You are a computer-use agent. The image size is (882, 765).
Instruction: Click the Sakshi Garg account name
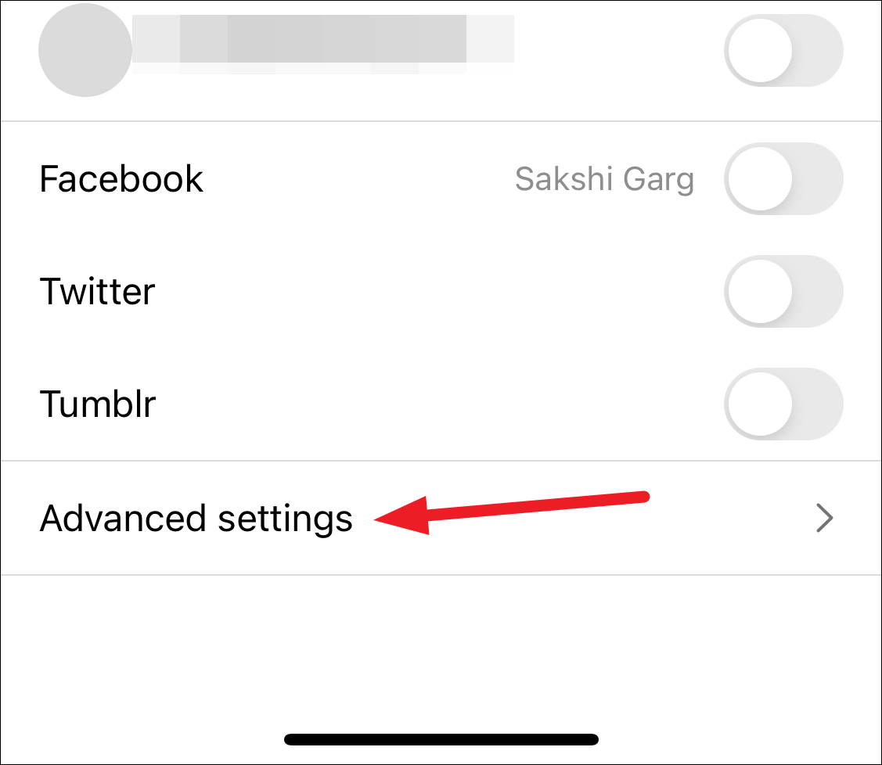[605, 179]
